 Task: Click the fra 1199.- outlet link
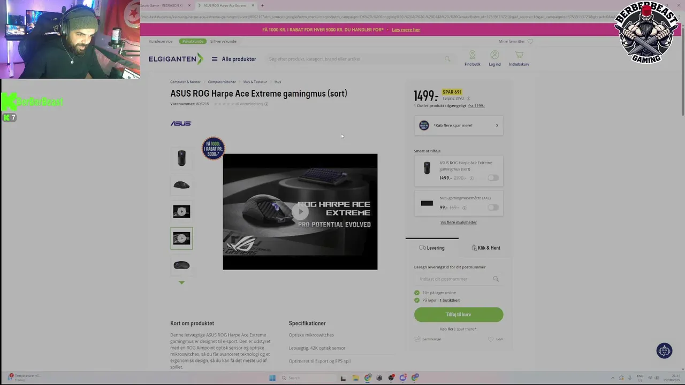point(476,105)
